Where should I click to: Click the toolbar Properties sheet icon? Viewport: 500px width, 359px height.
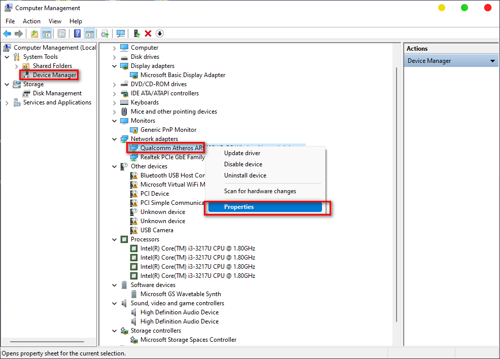[x=61, y=33]
